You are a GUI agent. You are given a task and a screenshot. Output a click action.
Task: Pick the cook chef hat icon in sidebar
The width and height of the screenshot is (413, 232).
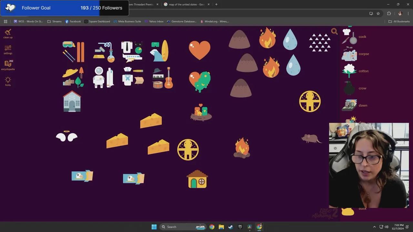[x=350, y=36]
